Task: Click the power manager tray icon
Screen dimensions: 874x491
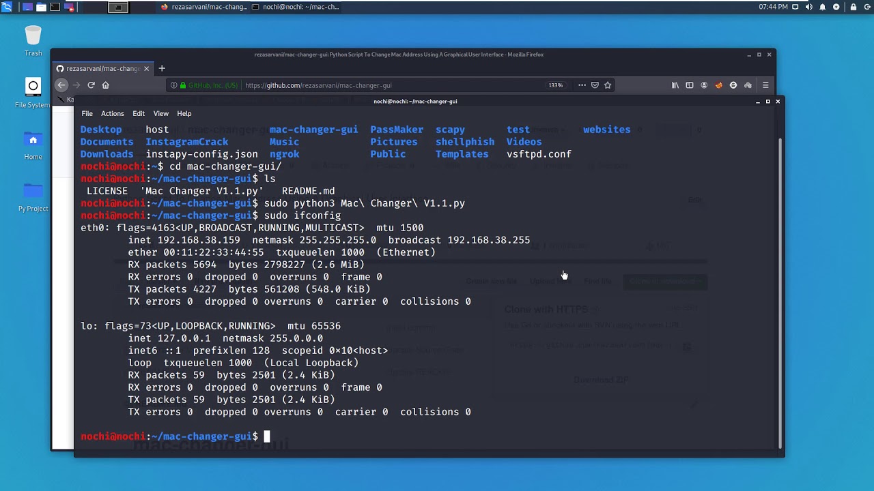Action: tap(836, 7)
